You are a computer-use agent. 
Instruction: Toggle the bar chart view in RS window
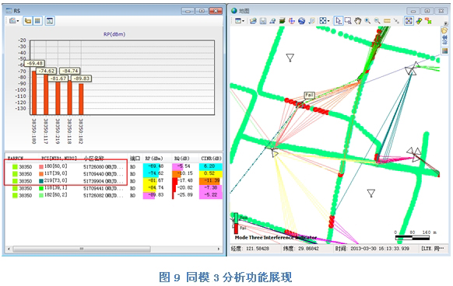(x=28, y=21)
